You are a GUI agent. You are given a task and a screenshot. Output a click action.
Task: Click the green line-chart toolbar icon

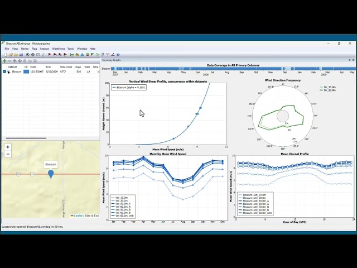[x=72, y=55]
